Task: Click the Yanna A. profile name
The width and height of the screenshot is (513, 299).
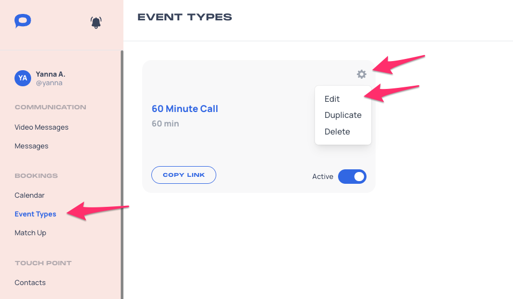Action: (50, 74)
